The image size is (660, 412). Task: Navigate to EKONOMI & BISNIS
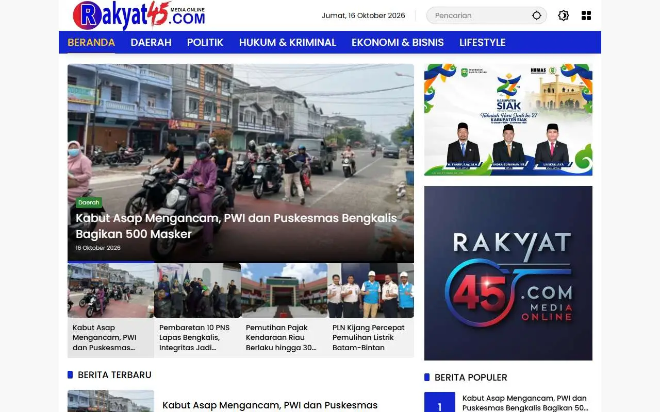coord(398,42)
